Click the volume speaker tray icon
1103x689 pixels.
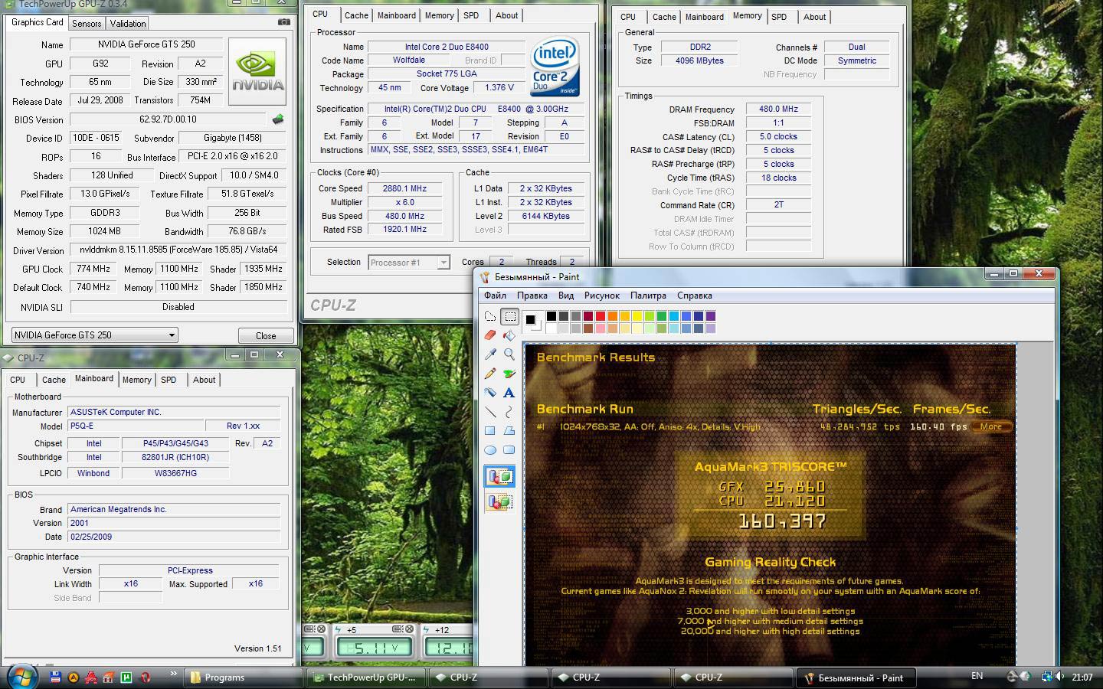tap(1060, 677)
